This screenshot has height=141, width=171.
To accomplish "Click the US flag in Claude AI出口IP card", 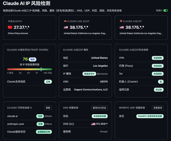I will 122,27.
